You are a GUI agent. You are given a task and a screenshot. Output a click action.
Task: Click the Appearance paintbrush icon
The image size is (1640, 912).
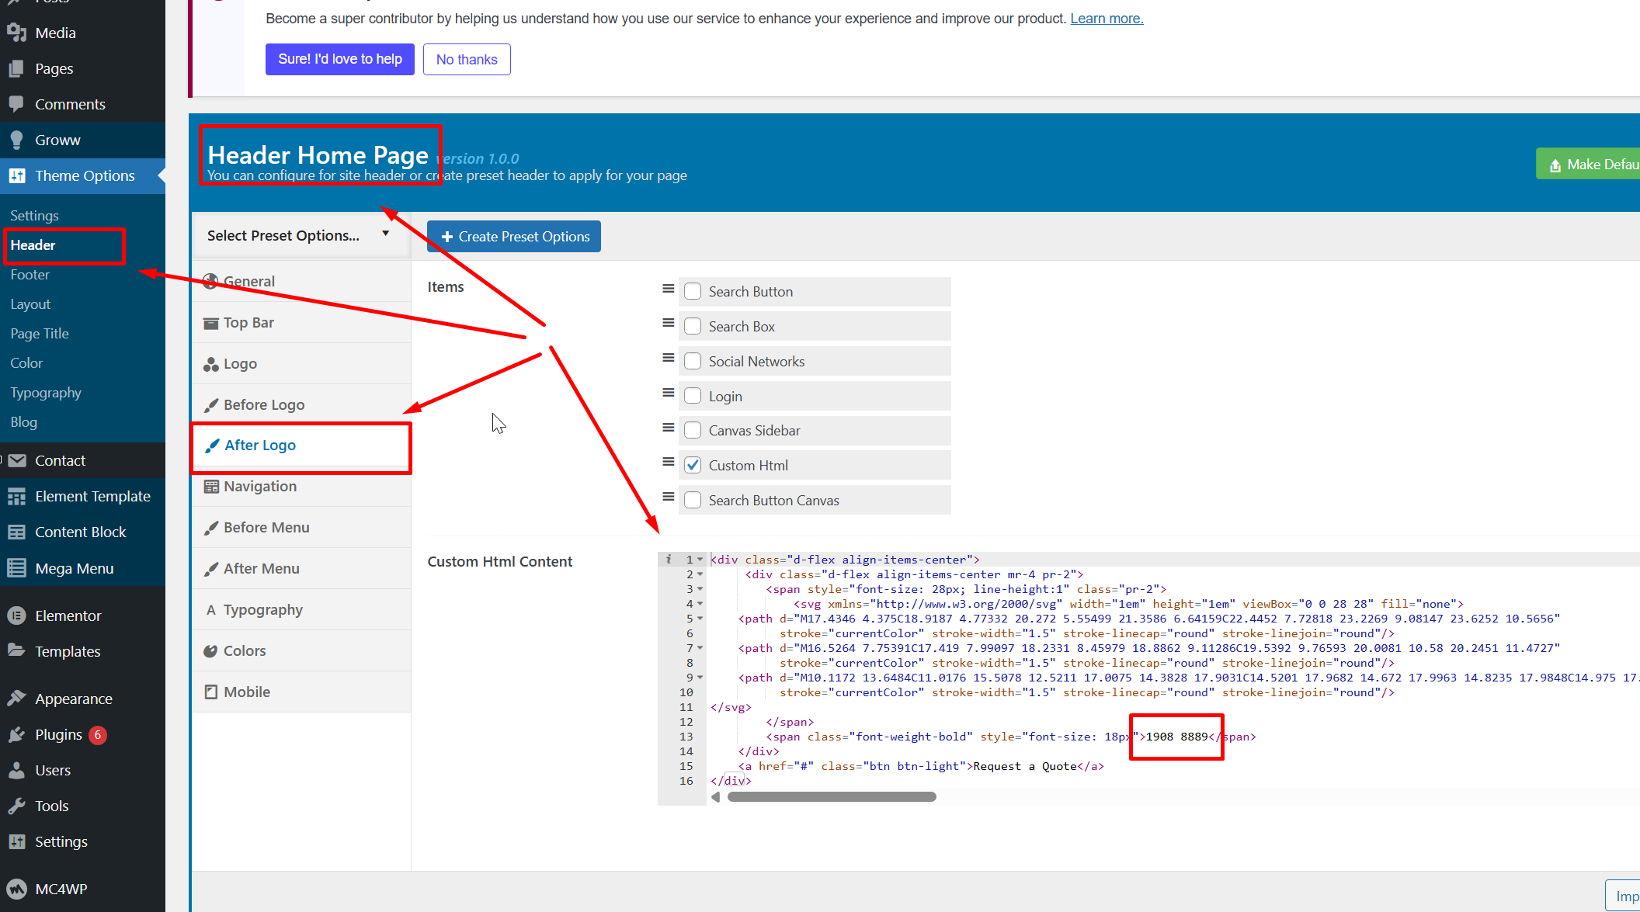click(x=16, y=699)
